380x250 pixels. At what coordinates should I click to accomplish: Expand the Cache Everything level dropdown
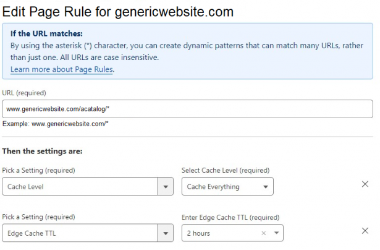221,186
